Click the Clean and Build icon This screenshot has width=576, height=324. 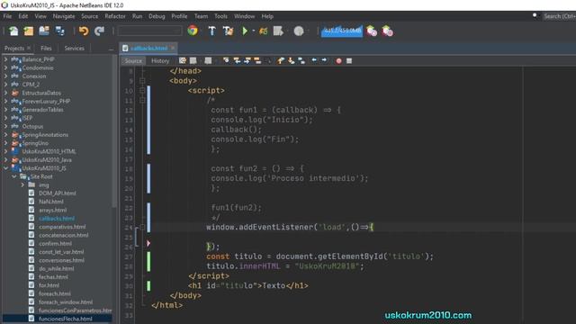click(228, 31)
